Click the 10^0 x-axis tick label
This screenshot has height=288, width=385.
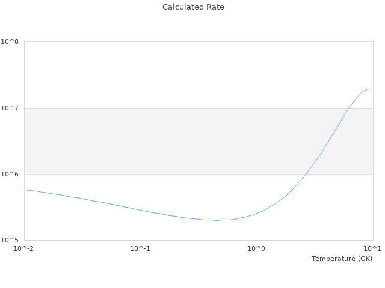(257, 248)
